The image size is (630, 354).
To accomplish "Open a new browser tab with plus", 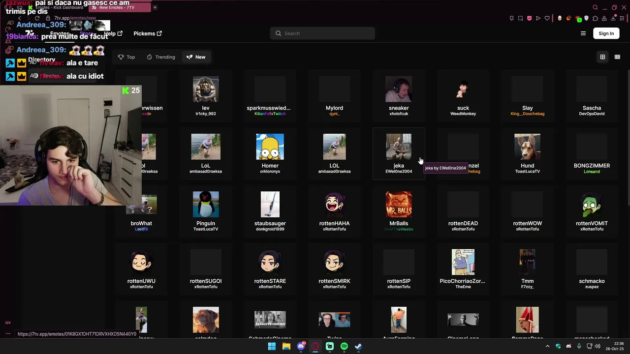I will 155,7.
